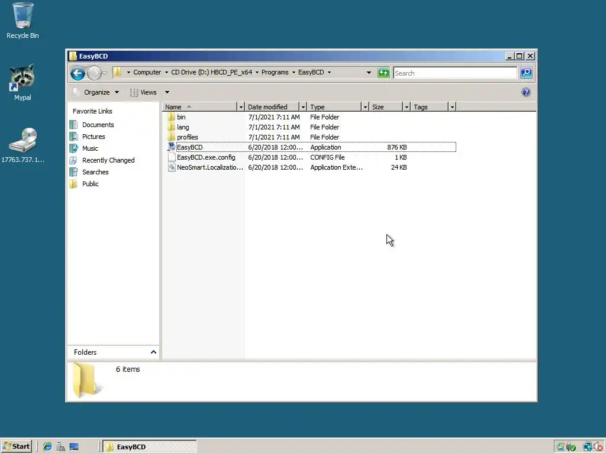Sort by Type column header
Image resolution: width=606 pixels, height=454 pixels.
[334, 107]
